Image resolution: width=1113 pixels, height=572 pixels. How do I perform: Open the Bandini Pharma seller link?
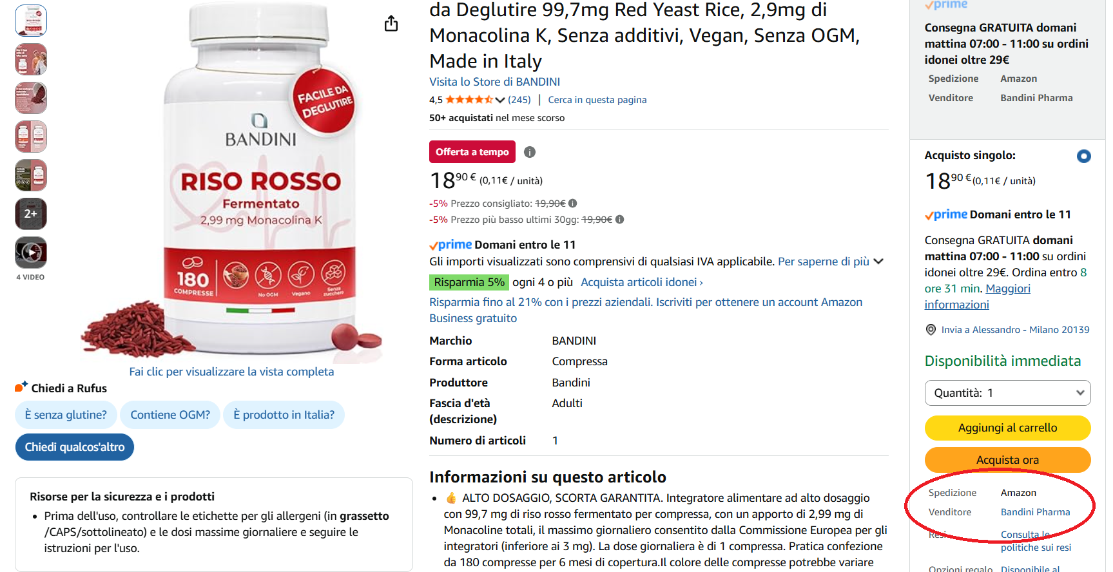(1035, 512)
